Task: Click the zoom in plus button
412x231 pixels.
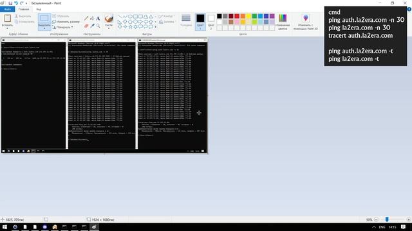Action: click(409, 219)
